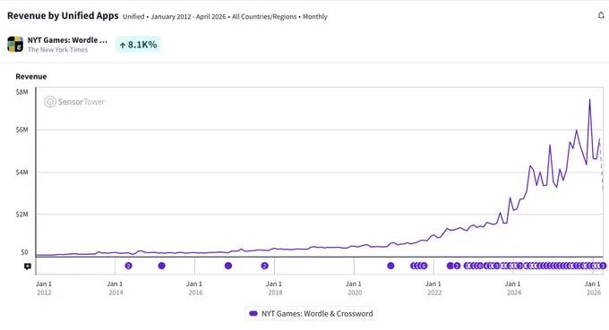Click the "Monthly" granularity text

tap(315, 17)
